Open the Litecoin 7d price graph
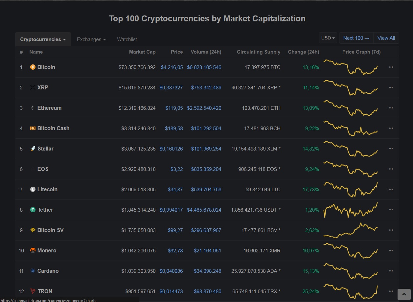The height and width of the screenshot is (302, 413). [x=351, y=189]
